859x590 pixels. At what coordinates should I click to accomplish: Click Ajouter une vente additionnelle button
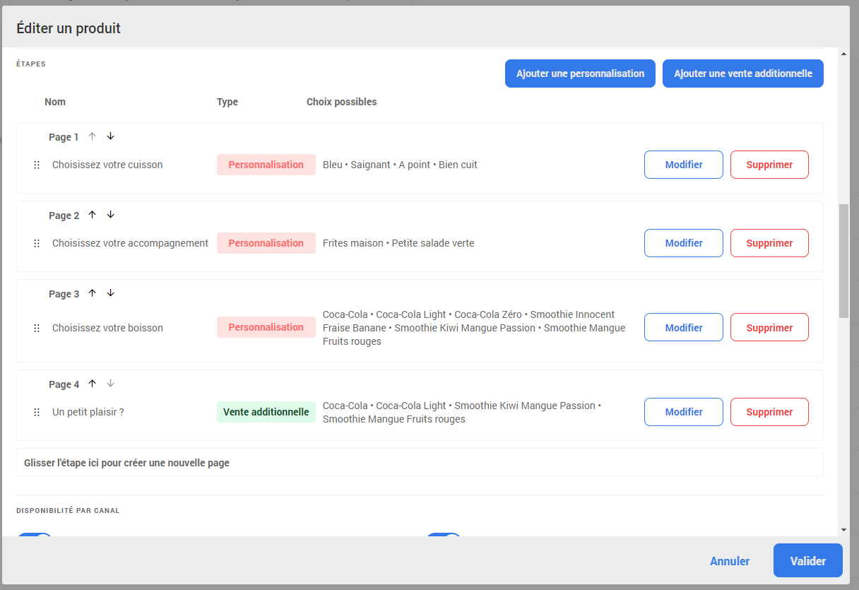tap(742, 73)
